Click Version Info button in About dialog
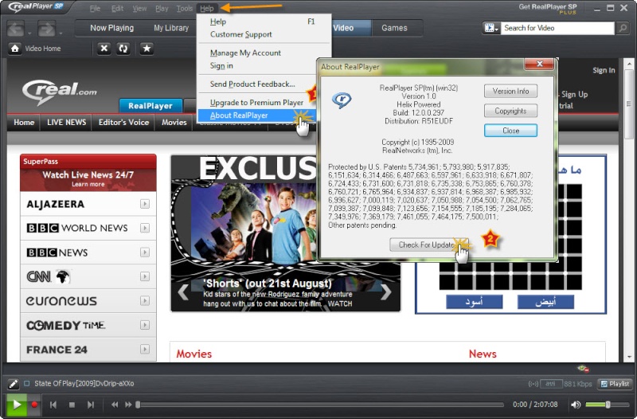 510,91
